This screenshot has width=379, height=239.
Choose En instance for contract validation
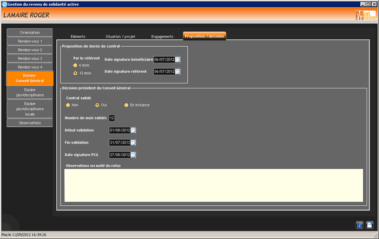click(126, 105)
